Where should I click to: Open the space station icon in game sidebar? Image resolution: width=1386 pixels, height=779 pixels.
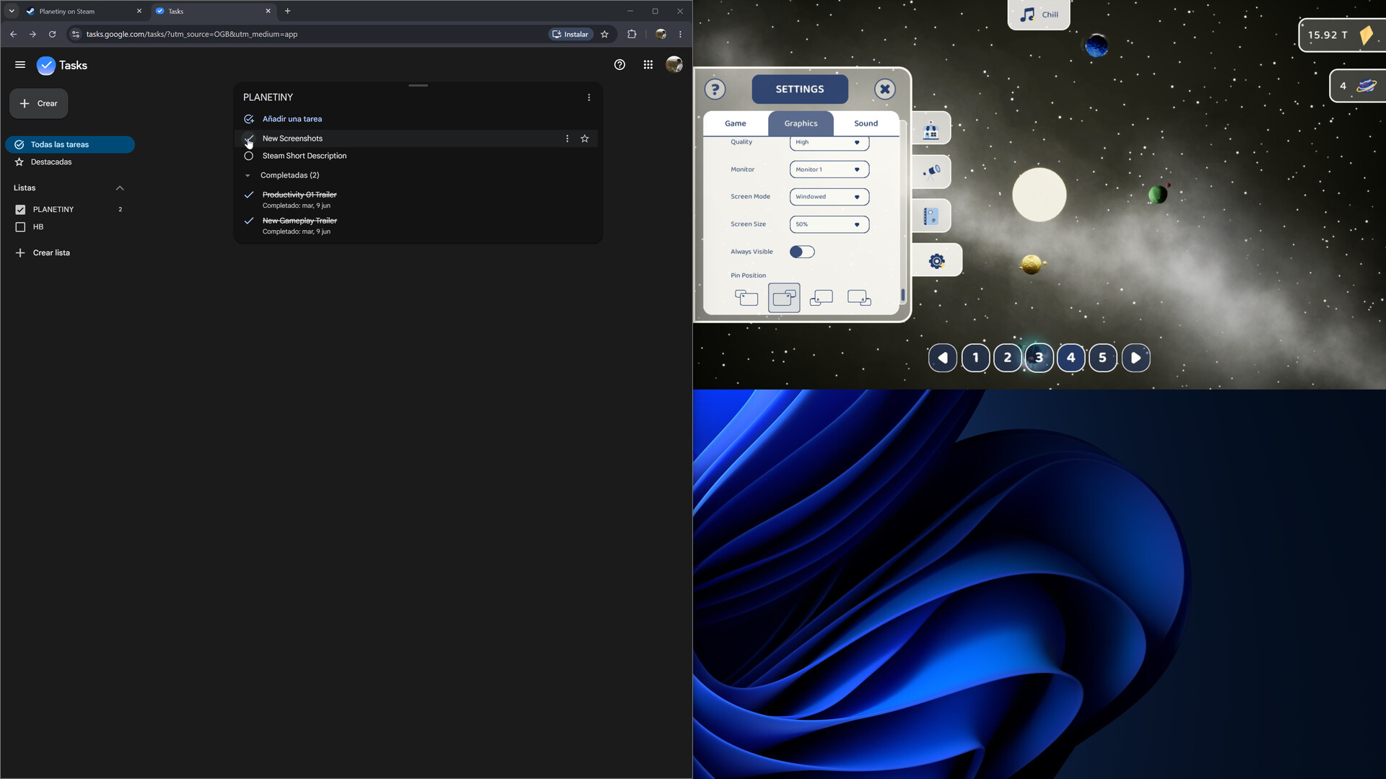(931, 130)
